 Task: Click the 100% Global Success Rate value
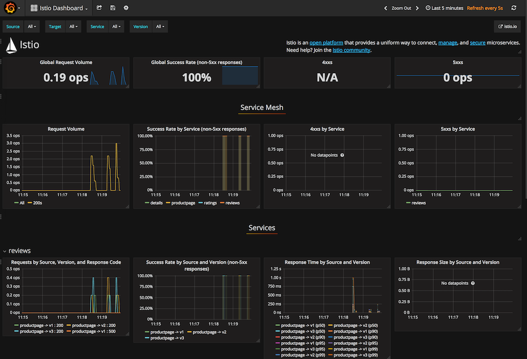pos(197,77)
